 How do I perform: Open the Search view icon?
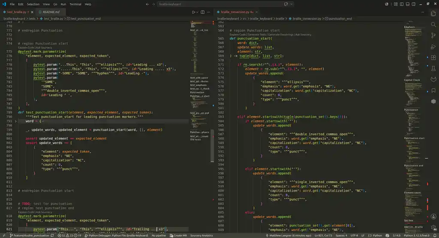(x=433, y=24)
